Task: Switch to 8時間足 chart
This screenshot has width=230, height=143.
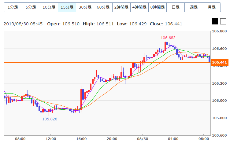Action: 158,7
